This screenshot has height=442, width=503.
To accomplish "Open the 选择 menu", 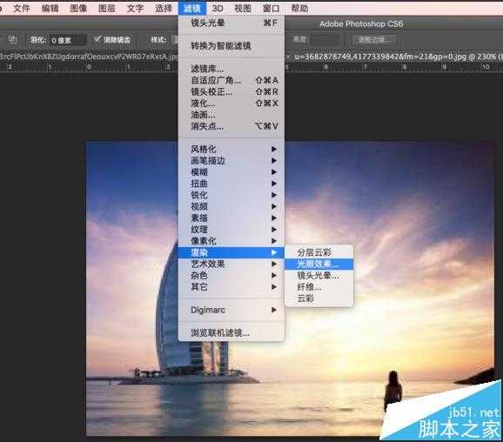I will (x=164, y=8).
